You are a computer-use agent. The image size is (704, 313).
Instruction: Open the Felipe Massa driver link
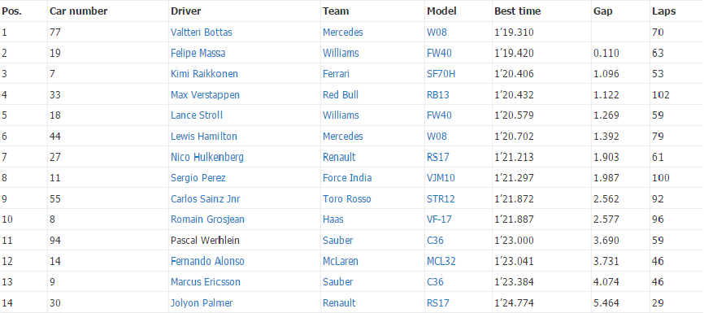tap(198, 53)
